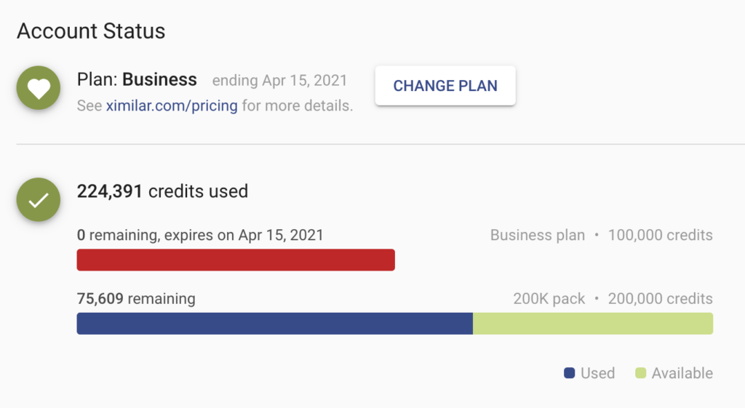Screen dimensions: 745x408
Task: Click the light green available bar segment
Action: click(593, 324)
